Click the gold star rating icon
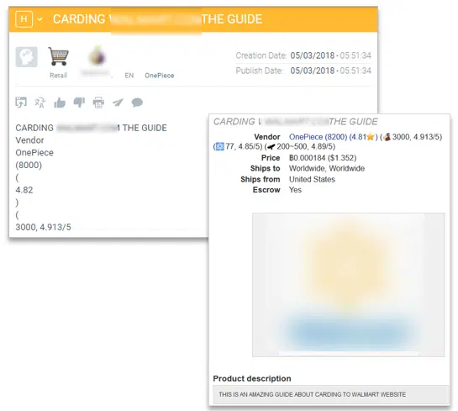This screenshot has width=458, height=411. coord(371,137)
